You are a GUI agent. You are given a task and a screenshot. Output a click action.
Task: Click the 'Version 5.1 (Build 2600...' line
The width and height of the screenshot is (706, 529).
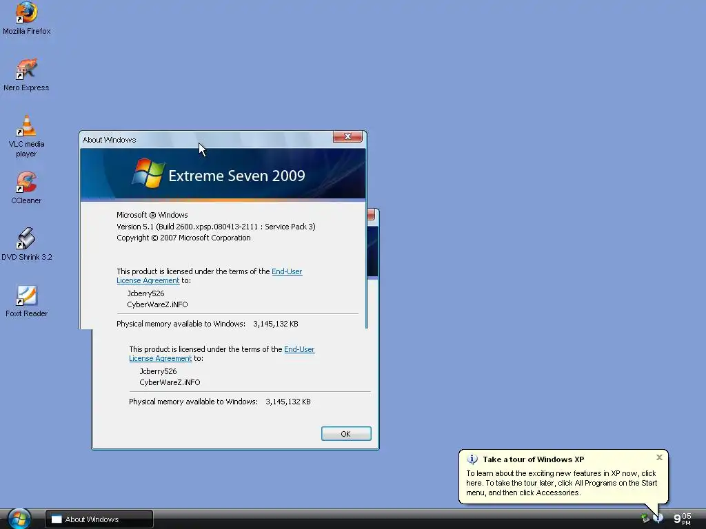(x=216, y=227)
